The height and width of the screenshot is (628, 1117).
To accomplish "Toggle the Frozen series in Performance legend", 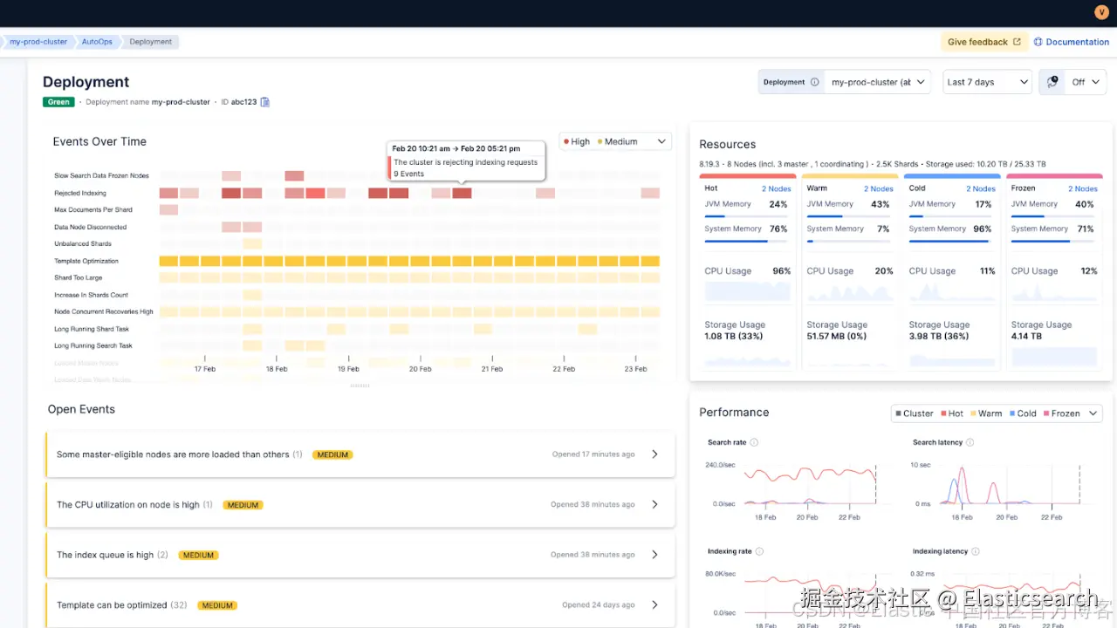I will coord(1061,413).
